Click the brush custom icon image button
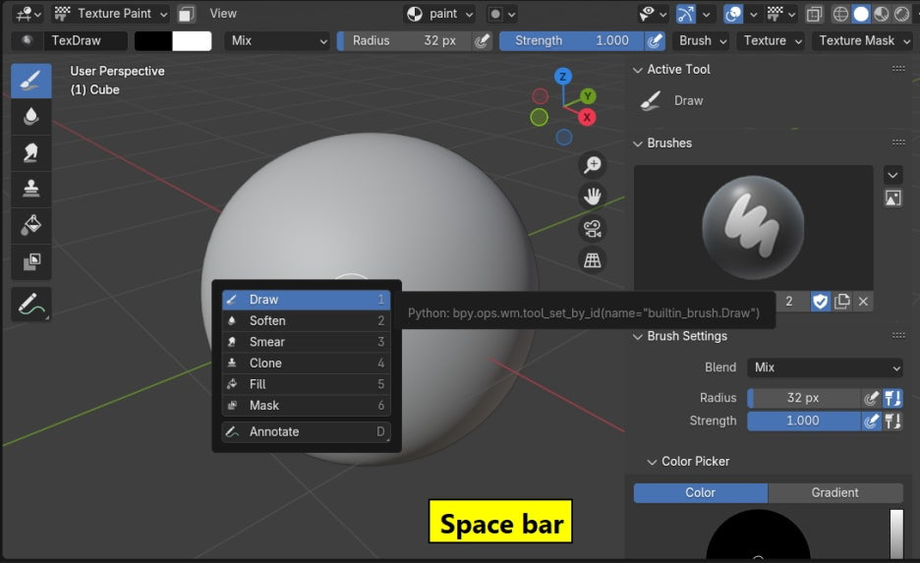The image size is (920, 563). pyautogui.click(x=892, y=198)
